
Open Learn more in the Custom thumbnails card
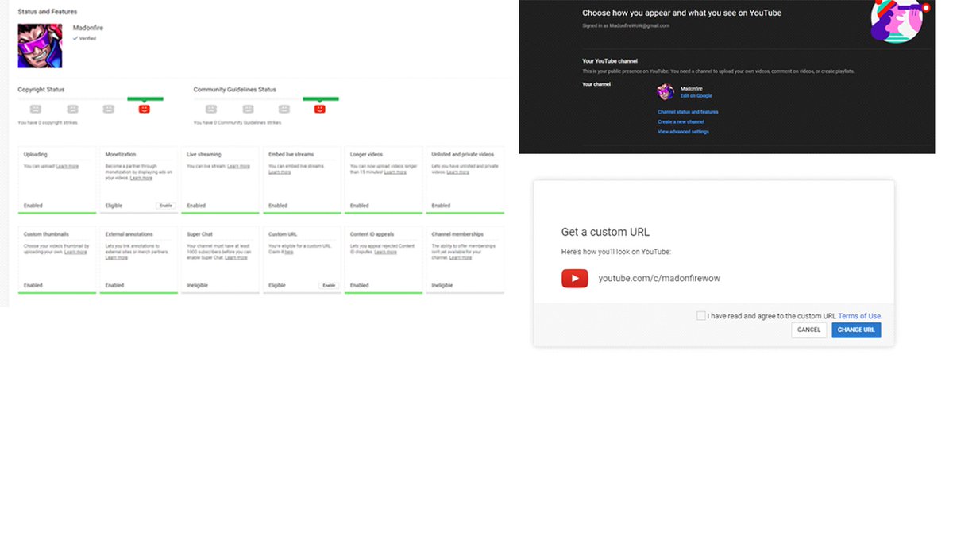coord(75,252)
